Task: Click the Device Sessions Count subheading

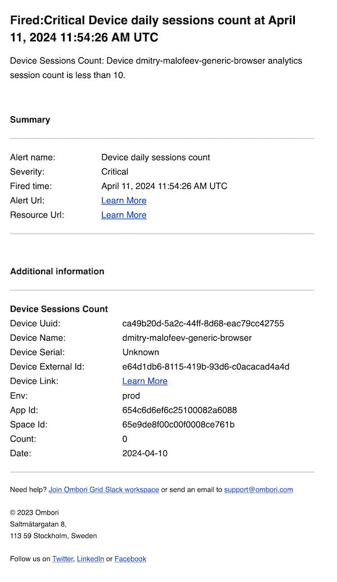Action: tap(59, 309)
